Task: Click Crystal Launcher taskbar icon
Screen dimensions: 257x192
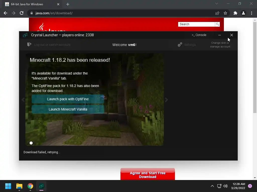Action: 41,186
